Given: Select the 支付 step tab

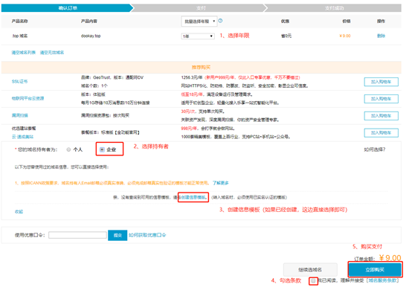Looking at the screenshot, I should pos(201,8).
